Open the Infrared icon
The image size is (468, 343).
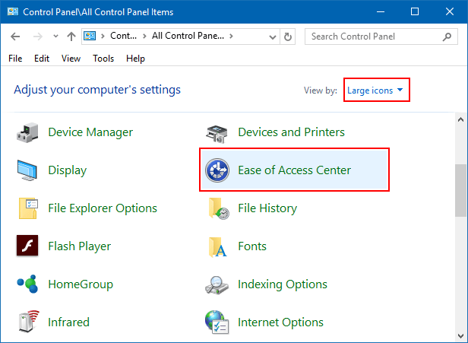(29, 321)
